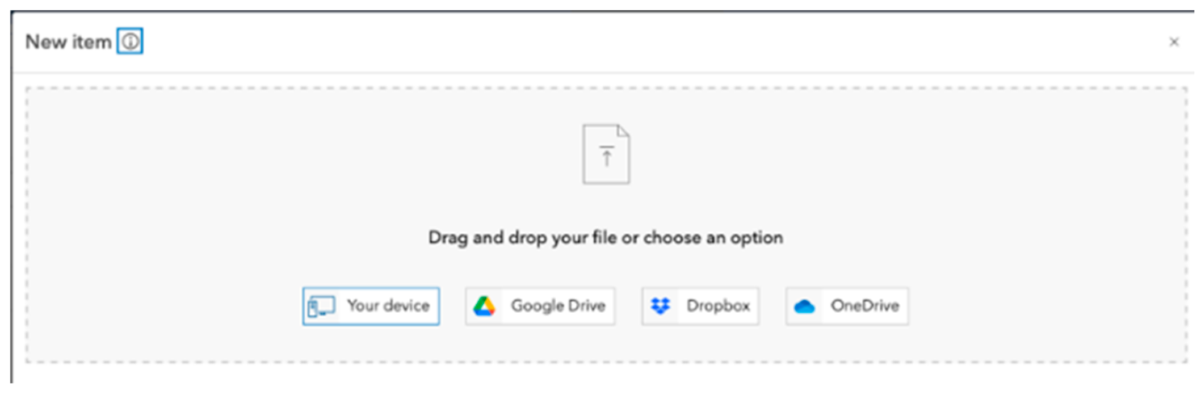The width and height of the screenshot is (1201, 395).
Task: Click the upload file arrow icon
Action: pos(606,154)
